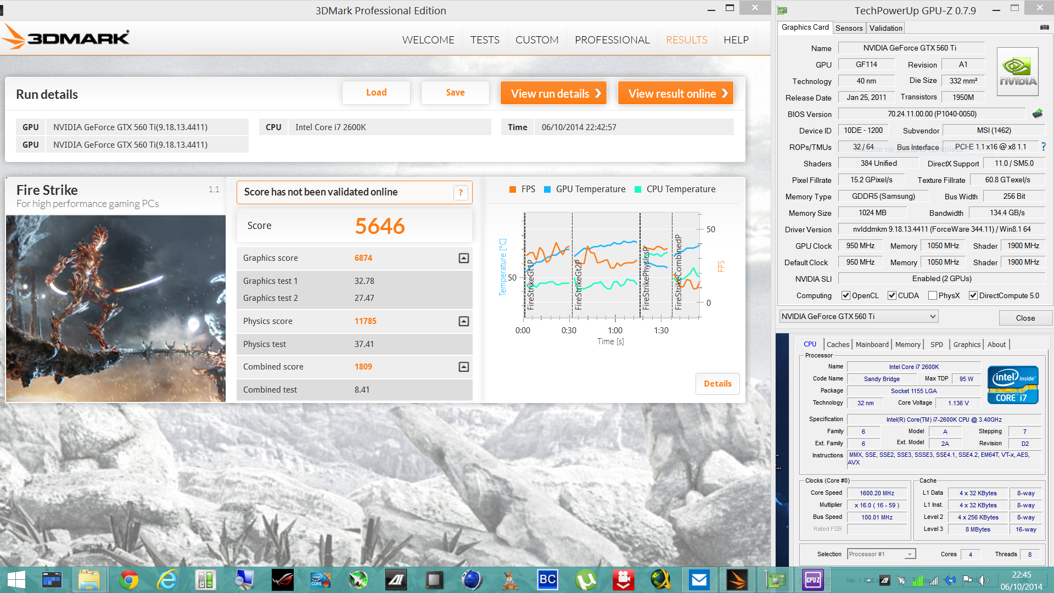This screenshot has width=1054, height=593.
Task: Toggle the CUDA checkbox in GPU-Z
Action: click(x=892, y=295)
